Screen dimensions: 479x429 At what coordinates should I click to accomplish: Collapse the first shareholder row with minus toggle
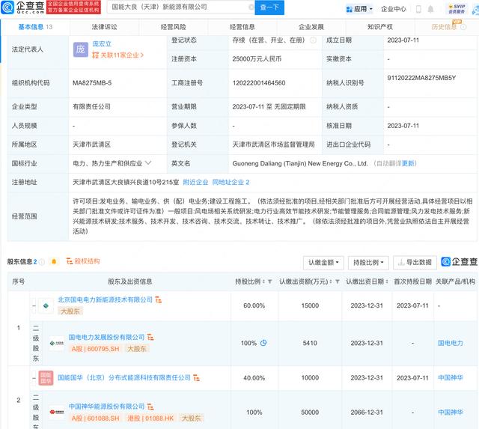(34, 305)
